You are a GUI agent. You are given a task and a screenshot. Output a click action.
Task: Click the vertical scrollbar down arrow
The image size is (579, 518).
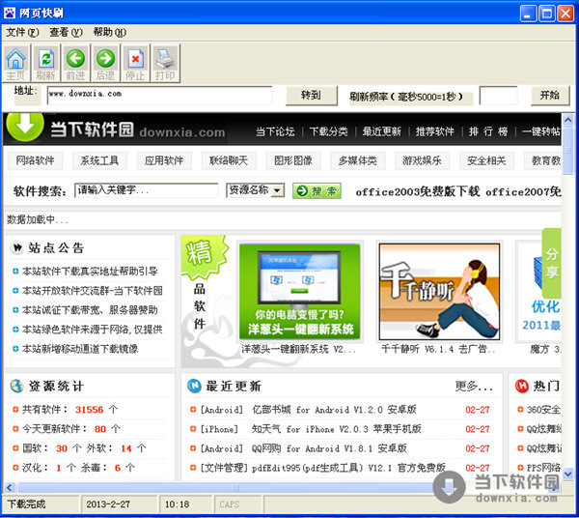[568, 474]
